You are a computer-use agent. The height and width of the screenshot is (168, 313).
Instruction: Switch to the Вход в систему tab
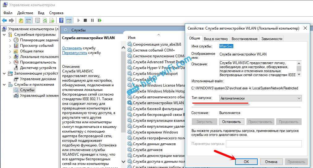[x=216, y=39]
